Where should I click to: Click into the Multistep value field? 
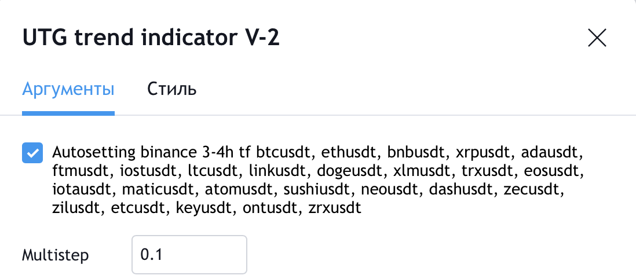[189, 255]
